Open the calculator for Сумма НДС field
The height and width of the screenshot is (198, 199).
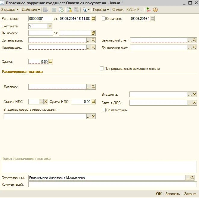[93, 102]
